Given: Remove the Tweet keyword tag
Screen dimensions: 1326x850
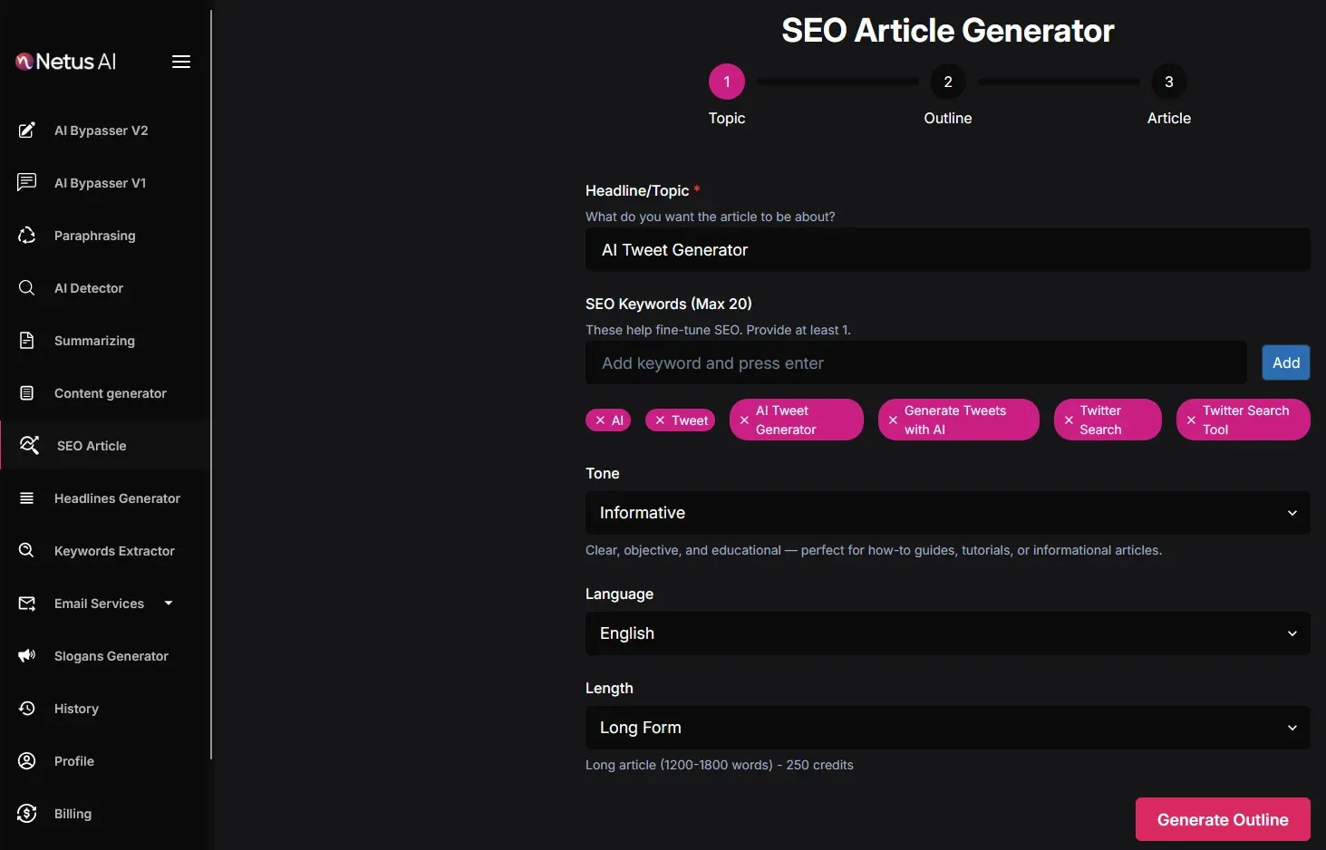Looking at the screenshot, I should pyautogui.click(x=659, y=420).
